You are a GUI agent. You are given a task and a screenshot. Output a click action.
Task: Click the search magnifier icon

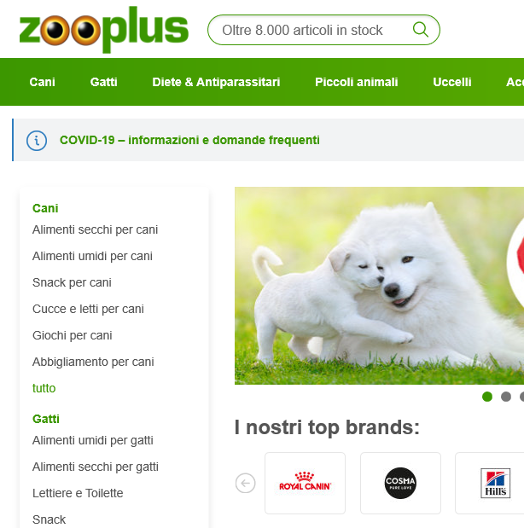(421, 30)
